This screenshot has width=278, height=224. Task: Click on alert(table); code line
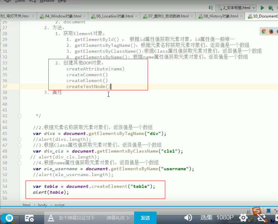51,192
